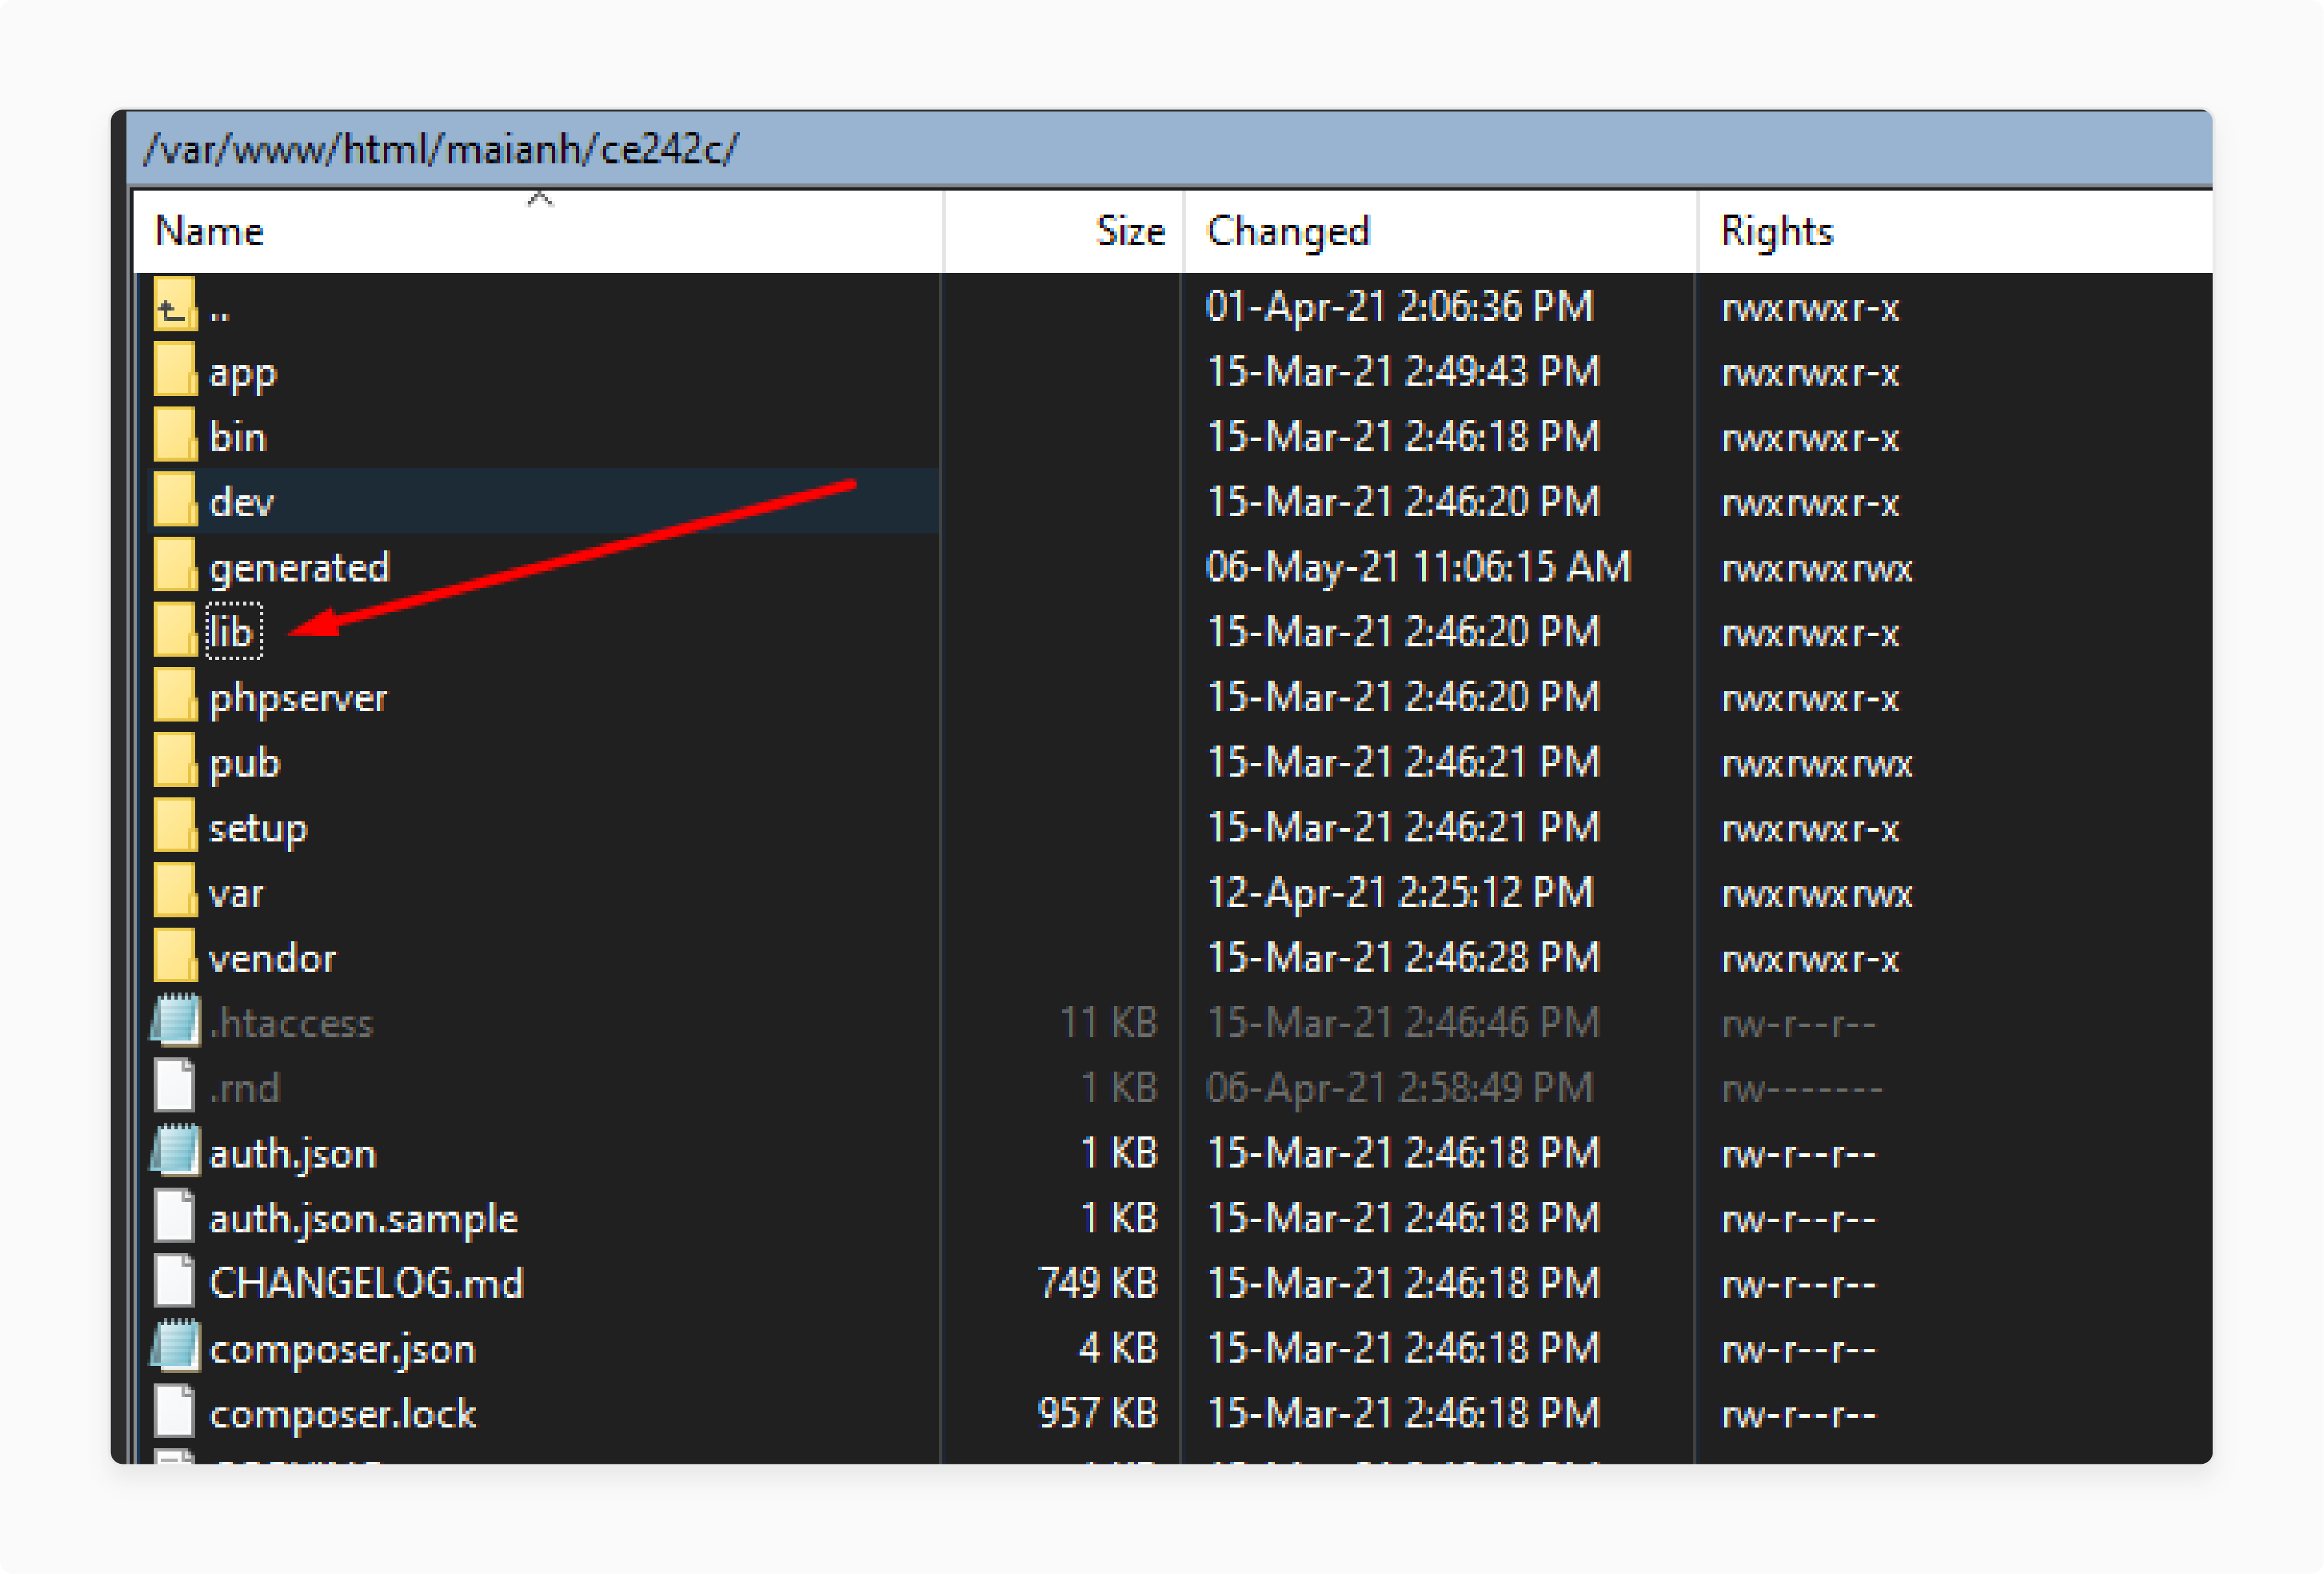This screenshot has width=2324, height=1574.
Task: Click date '06-Apr-21 2:58:49 PM' of .rnd
Action: 1399,1089
